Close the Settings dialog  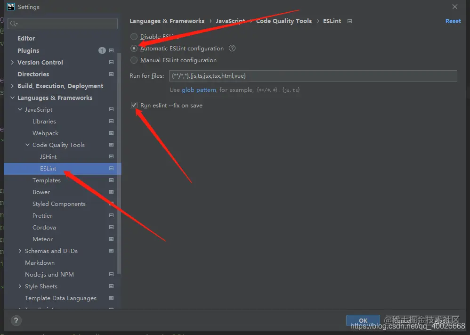[x=455, y=7]
